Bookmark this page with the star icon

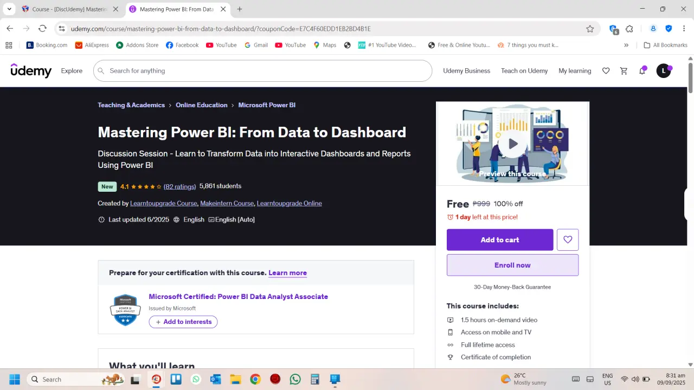tap(590, 29)
